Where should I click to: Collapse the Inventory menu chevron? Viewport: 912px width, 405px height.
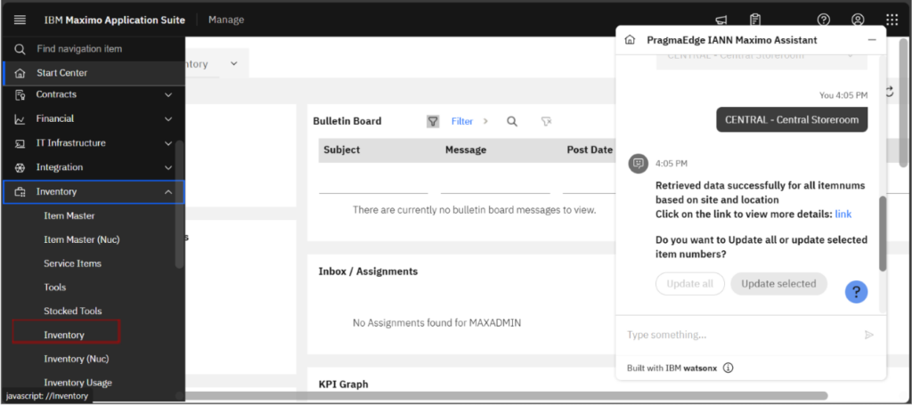click(168, 191)
